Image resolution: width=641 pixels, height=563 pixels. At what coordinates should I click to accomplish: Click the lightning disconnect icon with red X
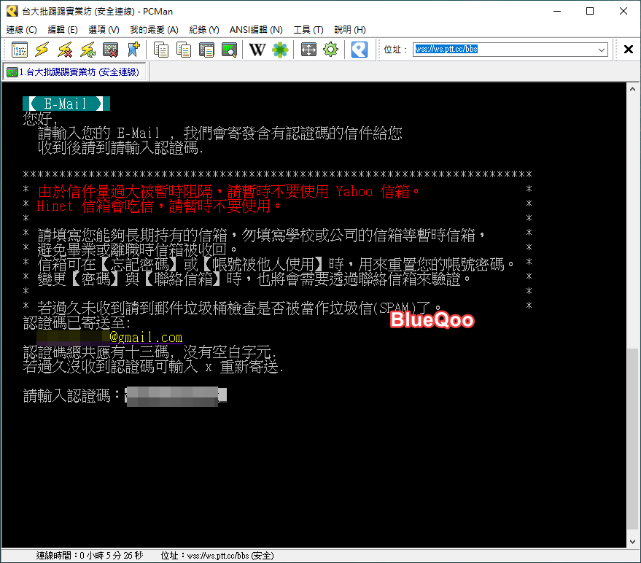[65, 50]
